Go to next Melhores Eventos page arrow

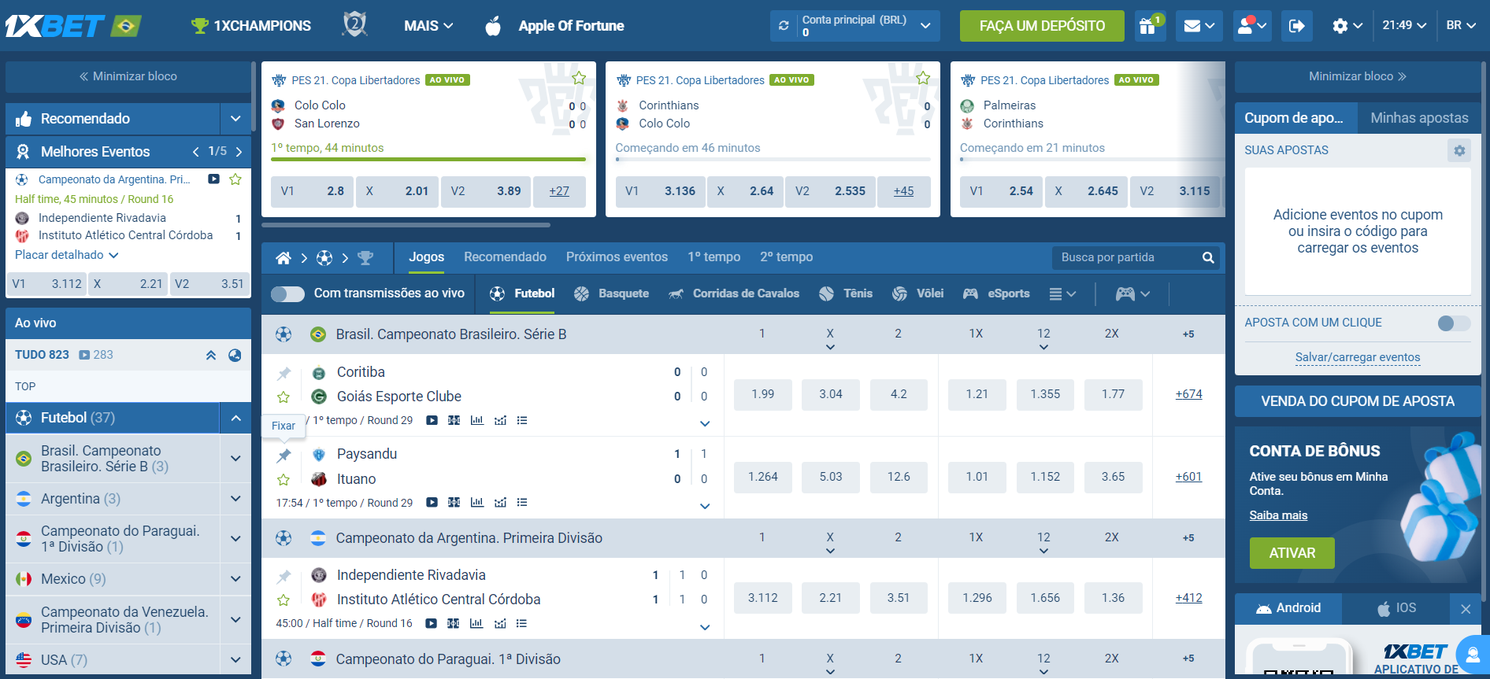239,151
